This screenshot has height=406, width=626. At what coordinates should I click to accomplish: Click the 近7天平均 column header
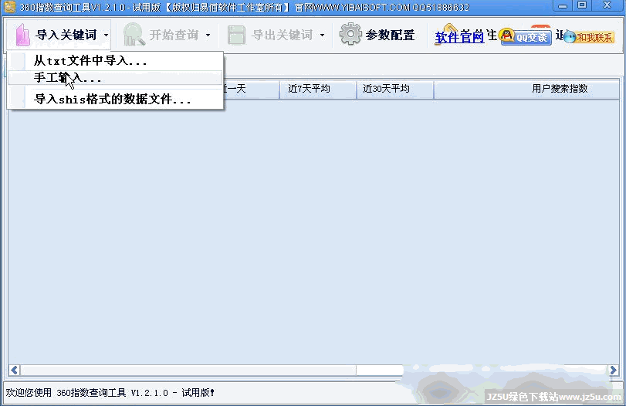click(318, 89)
